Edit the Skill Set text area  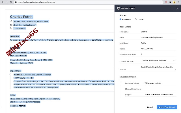(x=158, y=68)
